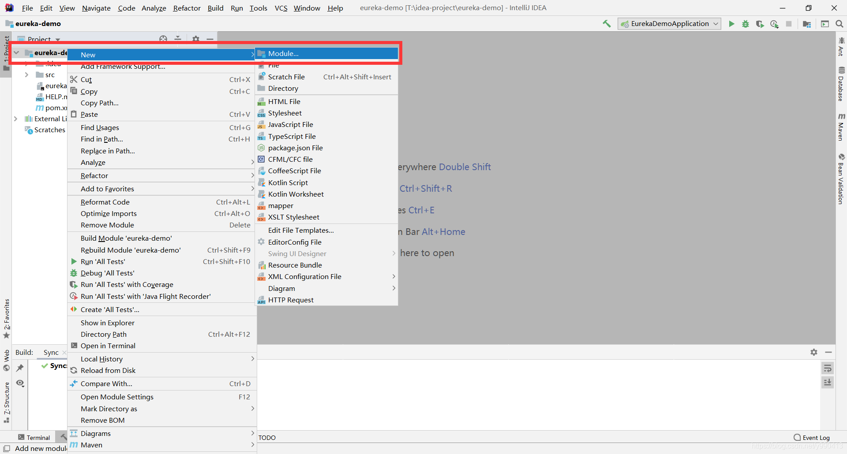
Task: Open the TODO tool window
Action: 267,437
